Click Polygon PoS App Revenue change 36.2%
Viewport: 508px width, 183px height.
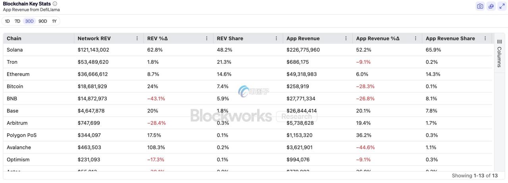coord(364,135)
